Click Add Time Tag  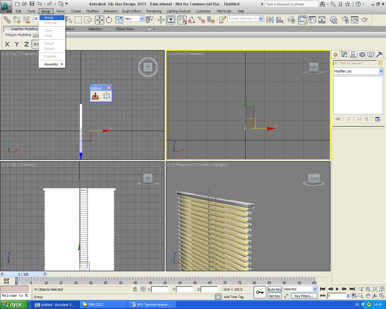pos(234,297)
